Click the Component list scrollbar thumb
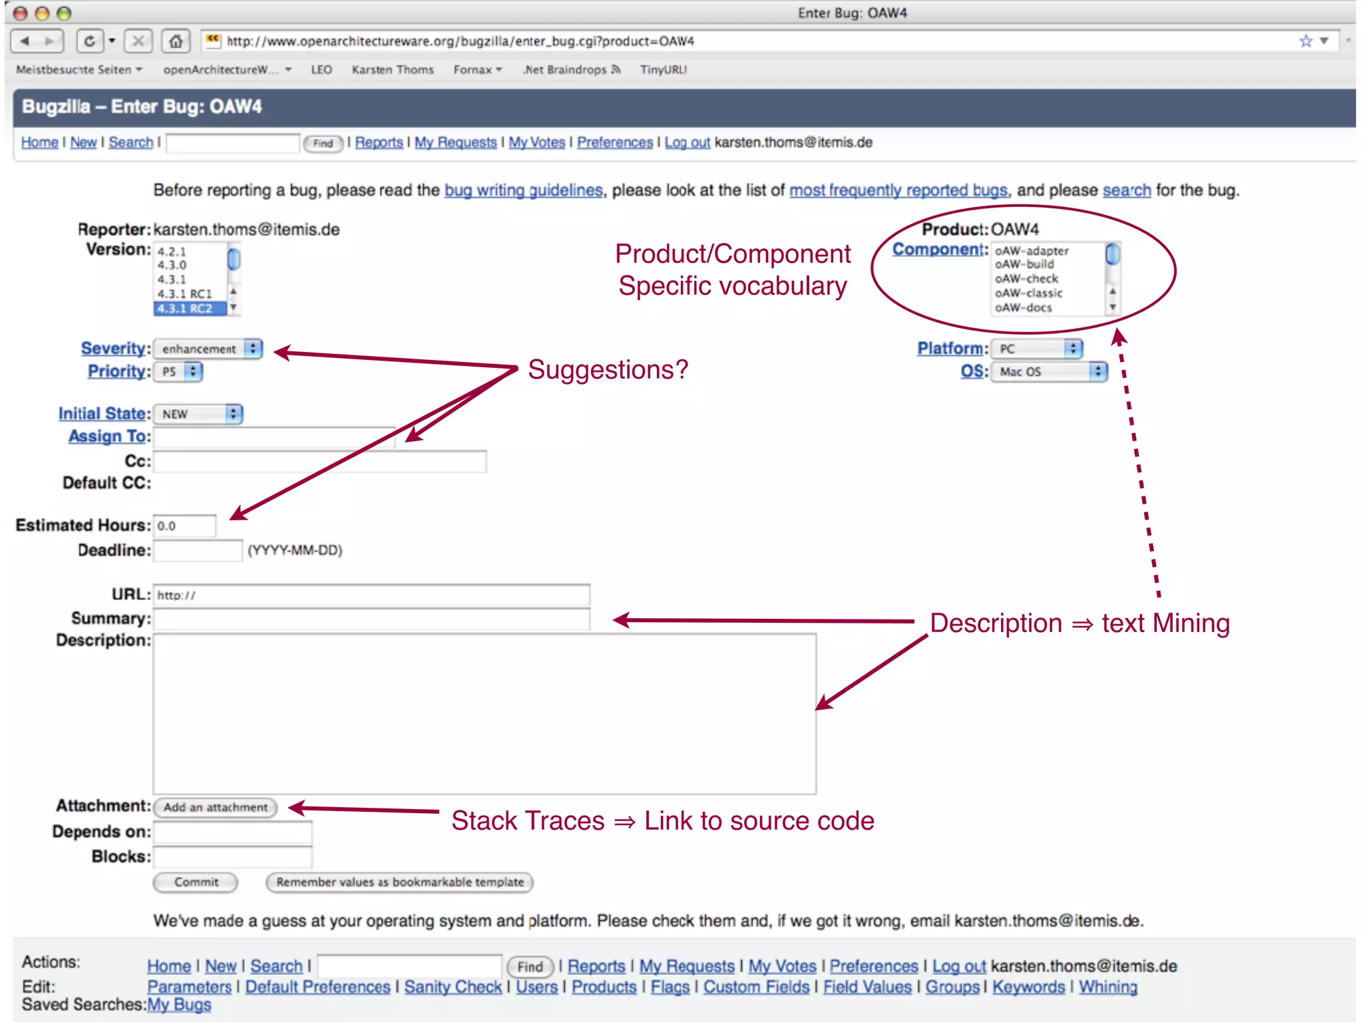1363x1022 pixels. tap(1112, 254)
